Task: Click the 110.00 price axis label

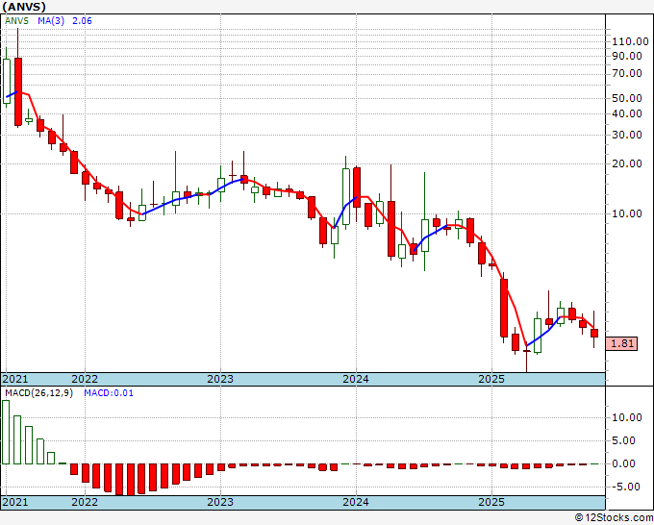Action: 630,41
